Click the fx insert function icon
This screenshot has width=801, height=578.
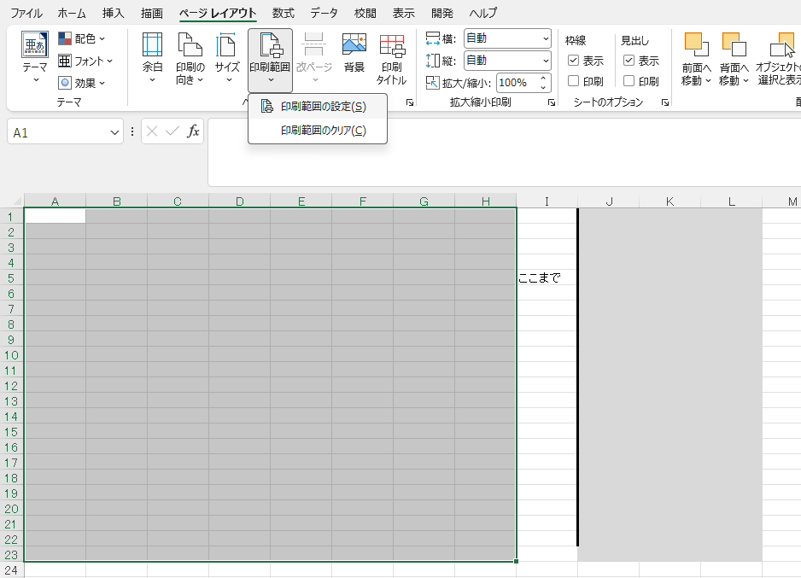(x=193, y=131)
